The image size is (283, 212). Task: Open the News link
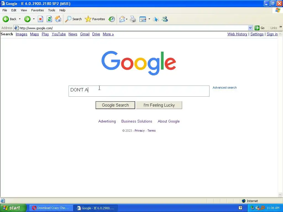[73, 34]
